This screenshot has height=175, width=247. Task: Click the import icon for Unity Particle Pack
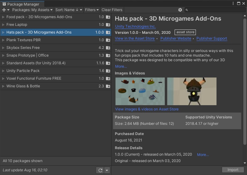point(108,71)
